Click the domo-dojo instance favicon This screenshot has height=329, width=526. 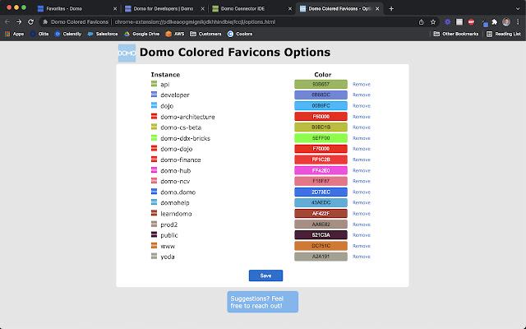(x=154, y=148)
